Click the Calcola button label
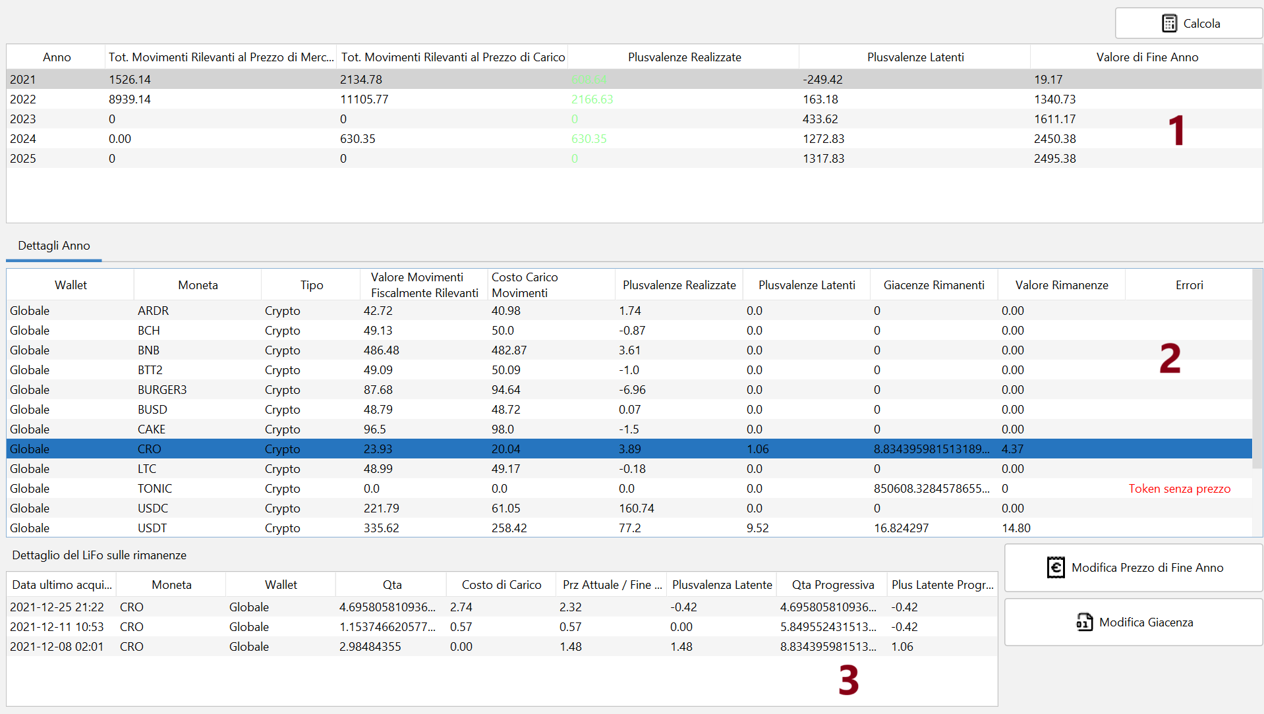The image size is (1264, 714). pos(1201,24)
